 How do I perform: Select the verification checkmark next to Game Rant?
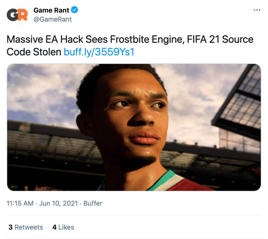[74, 10]
